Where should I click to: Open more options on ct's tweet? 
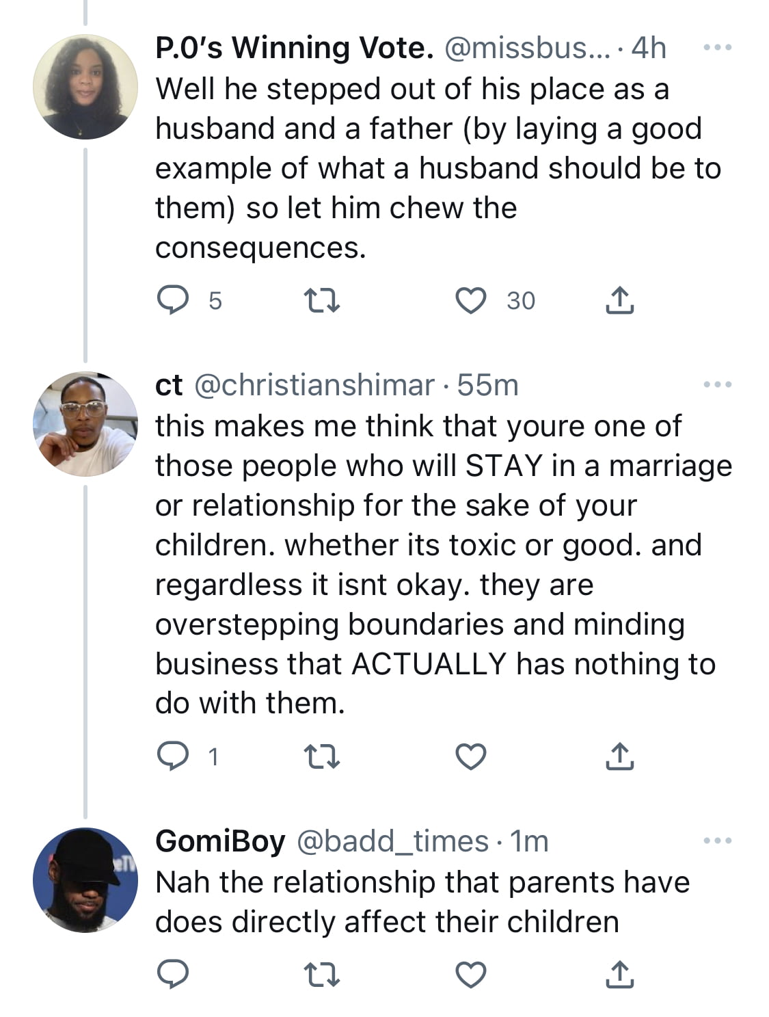tap(718, 385)
